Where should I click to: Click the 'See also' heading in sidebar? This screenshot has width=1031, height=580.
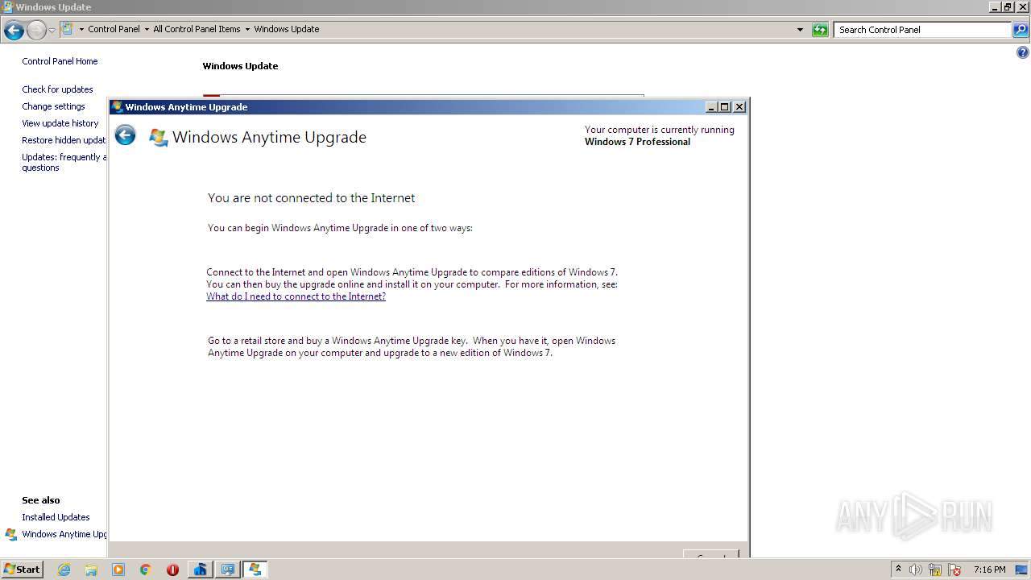point(41,500)
